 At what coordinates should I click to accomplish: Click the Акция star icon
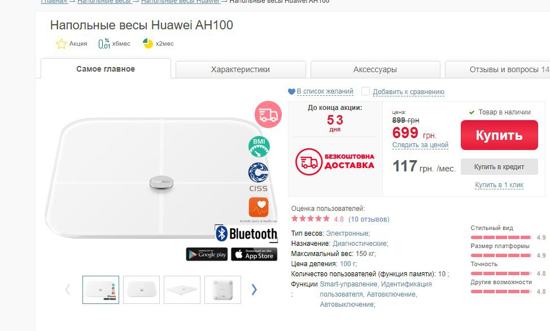click(62, 44)
